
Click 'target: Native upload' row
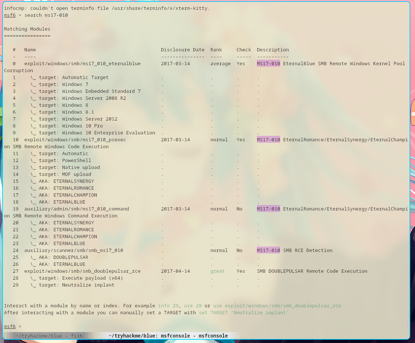tap(65, 167)
